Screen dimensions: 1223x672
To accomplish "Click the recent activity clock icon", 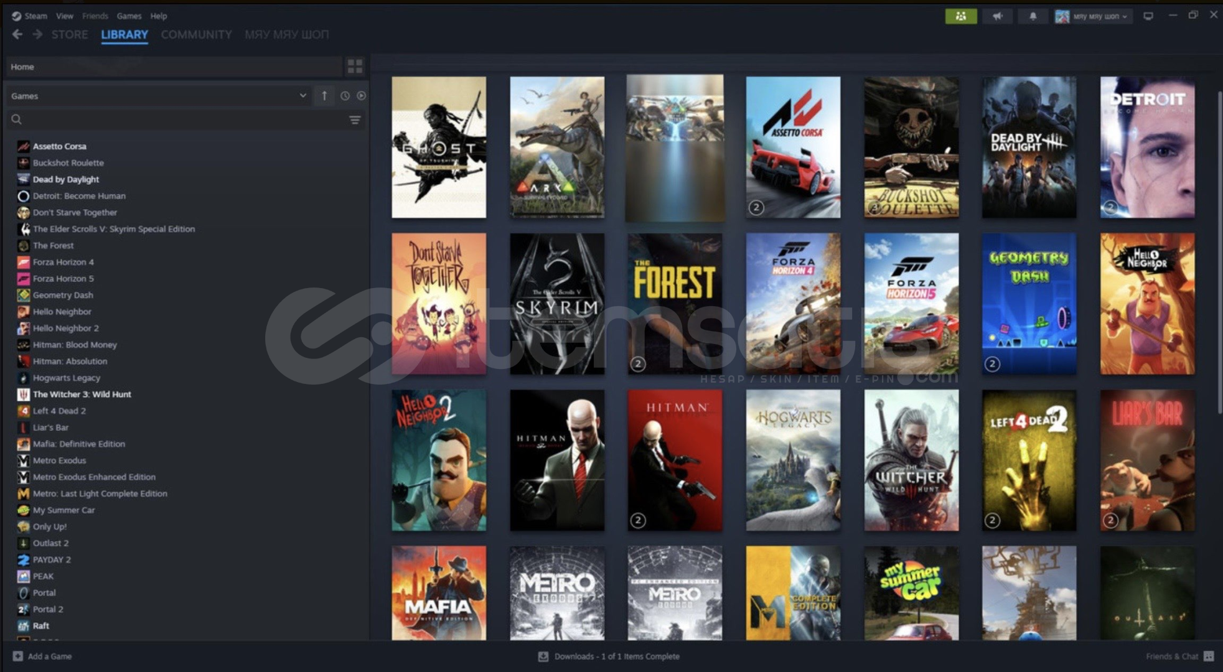I will [345, 96].
